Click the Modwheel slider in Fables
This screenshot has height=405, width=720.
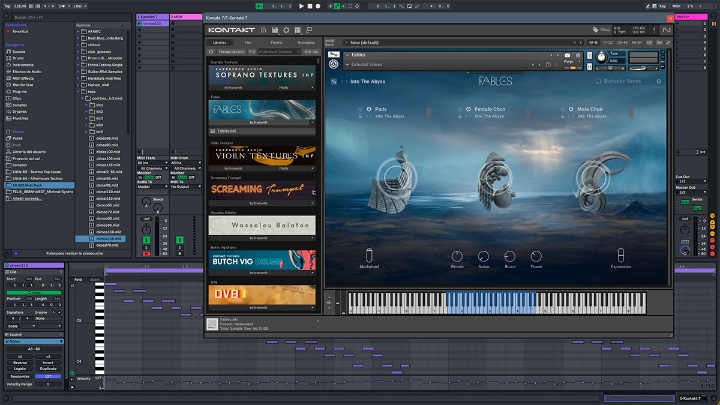click(x=370, y=254)
